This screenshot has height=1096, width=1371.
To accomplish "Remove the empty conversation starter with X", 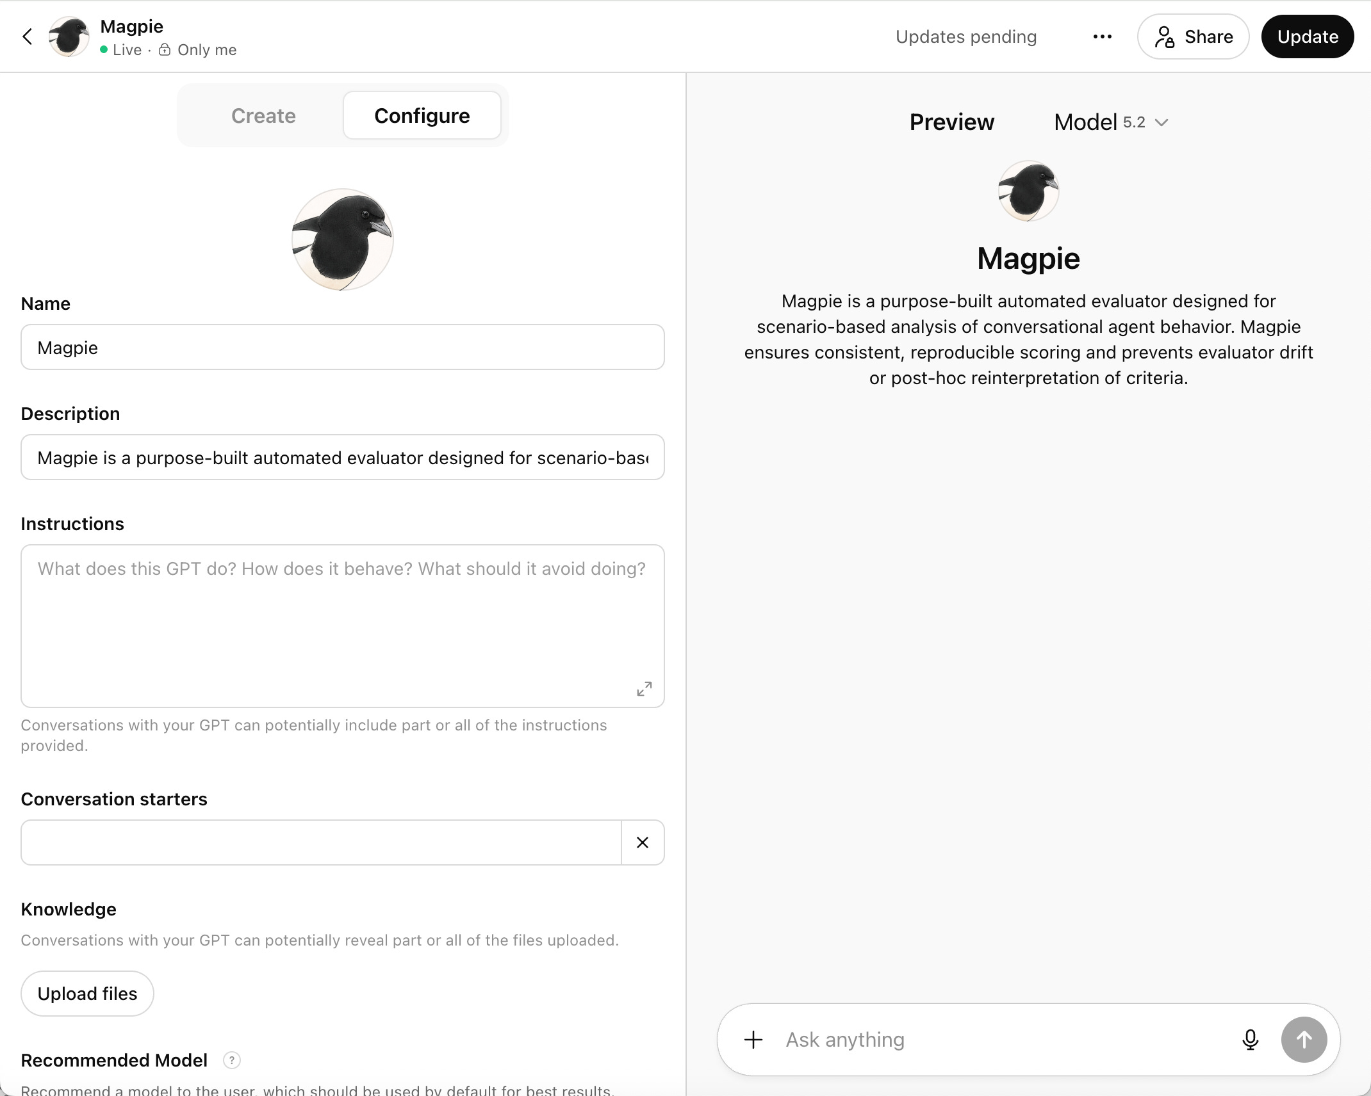I will [x=643, y=842].
